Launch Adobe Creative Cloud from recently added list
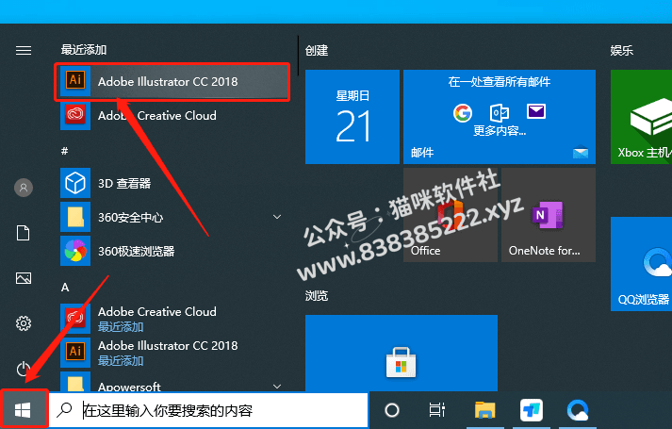The height and width of the screenshot is (429, 672). tap(172, 115)
